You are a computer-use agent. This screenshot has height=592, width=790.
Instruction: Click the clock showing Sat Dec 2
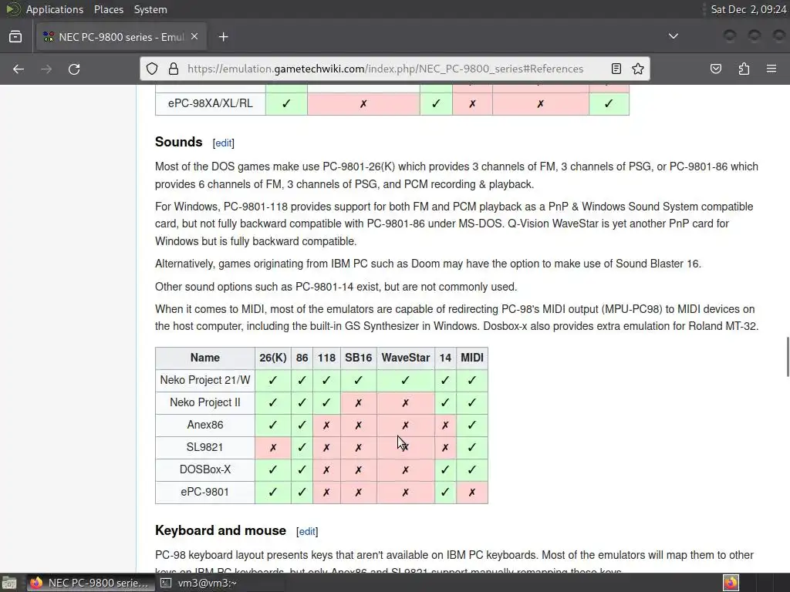click(x=748, y=9)
